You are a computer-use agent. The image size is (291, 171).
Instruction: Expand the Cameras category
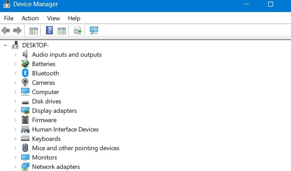pos(15,83)
